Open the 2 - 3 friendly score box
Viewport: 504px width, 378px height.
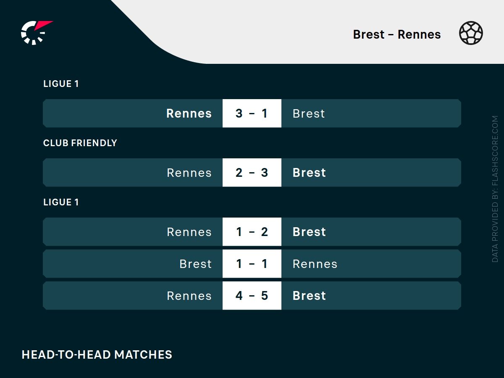coord(252,173)
